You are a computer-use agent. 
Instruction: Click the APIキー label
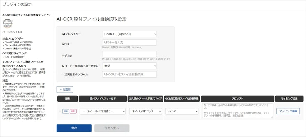[x=67, y=44]
